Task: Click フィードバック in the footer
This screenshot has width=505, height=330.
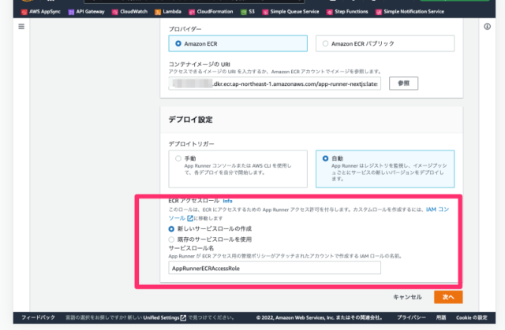Action: (x=39, y=317)
